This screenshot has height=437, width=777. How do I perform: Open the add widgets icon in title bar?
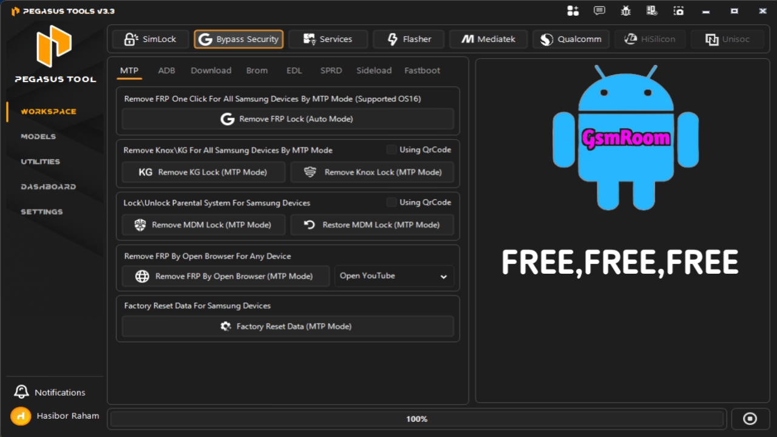point(572,11)
